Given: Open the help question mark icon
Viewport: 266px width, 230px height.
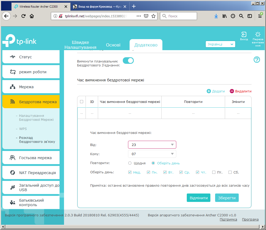Looking at the screenshot, I should pos(257,60).
